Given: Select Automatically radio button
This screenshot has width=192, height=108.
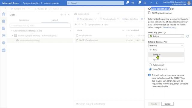Looking at the screenshot, I should tap(150, 65).
